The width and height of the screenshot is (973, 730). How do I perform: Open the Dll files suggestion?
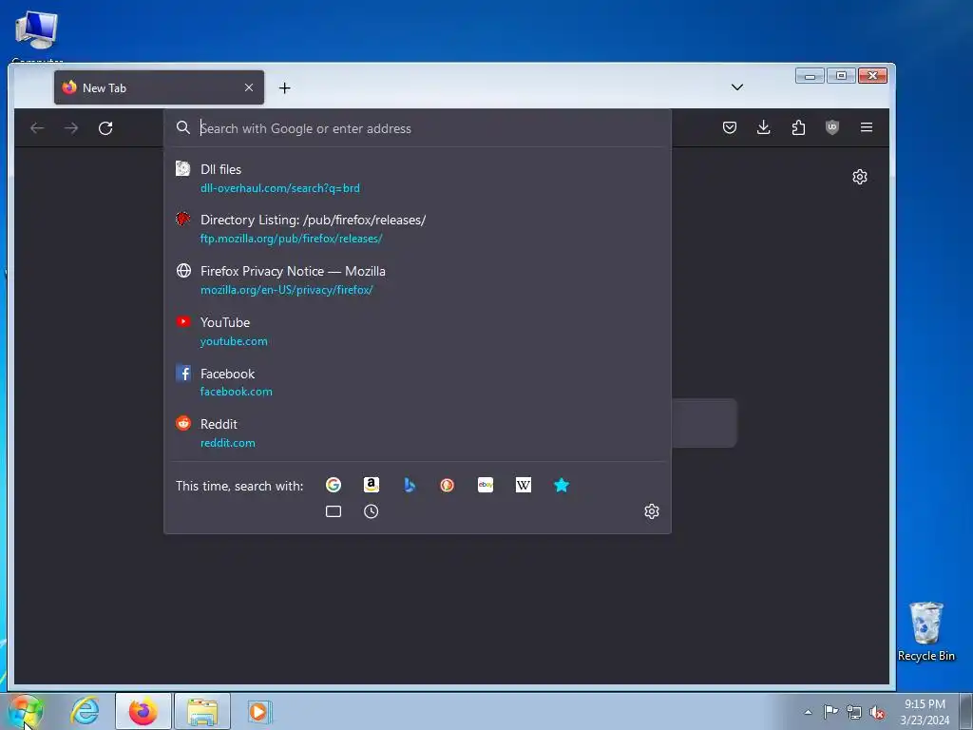click(x=417, y=178)
